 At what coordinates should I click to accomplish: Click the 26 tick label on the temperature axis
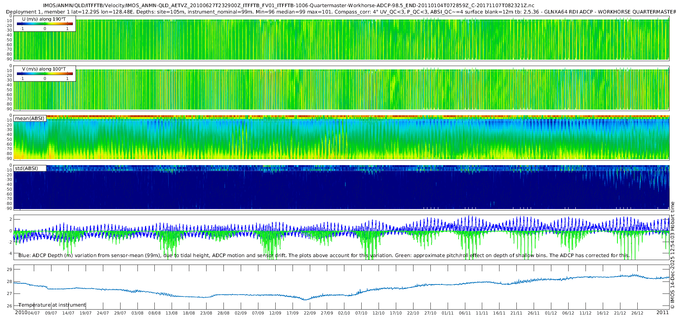pyautogui.click(x=9, y=306)
